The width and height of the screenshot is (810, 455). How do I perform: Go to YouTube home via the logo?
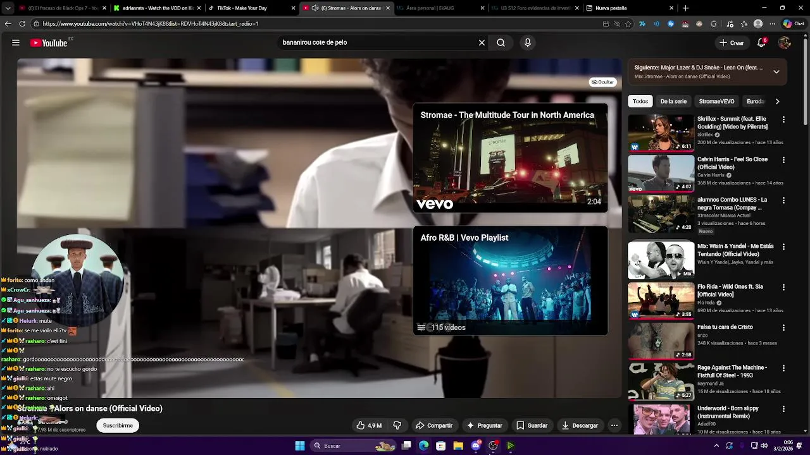49,43
